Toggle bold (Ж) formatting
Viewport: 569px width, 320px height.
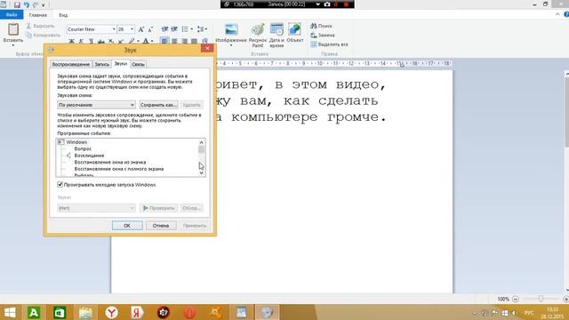(x=71, y=41)
